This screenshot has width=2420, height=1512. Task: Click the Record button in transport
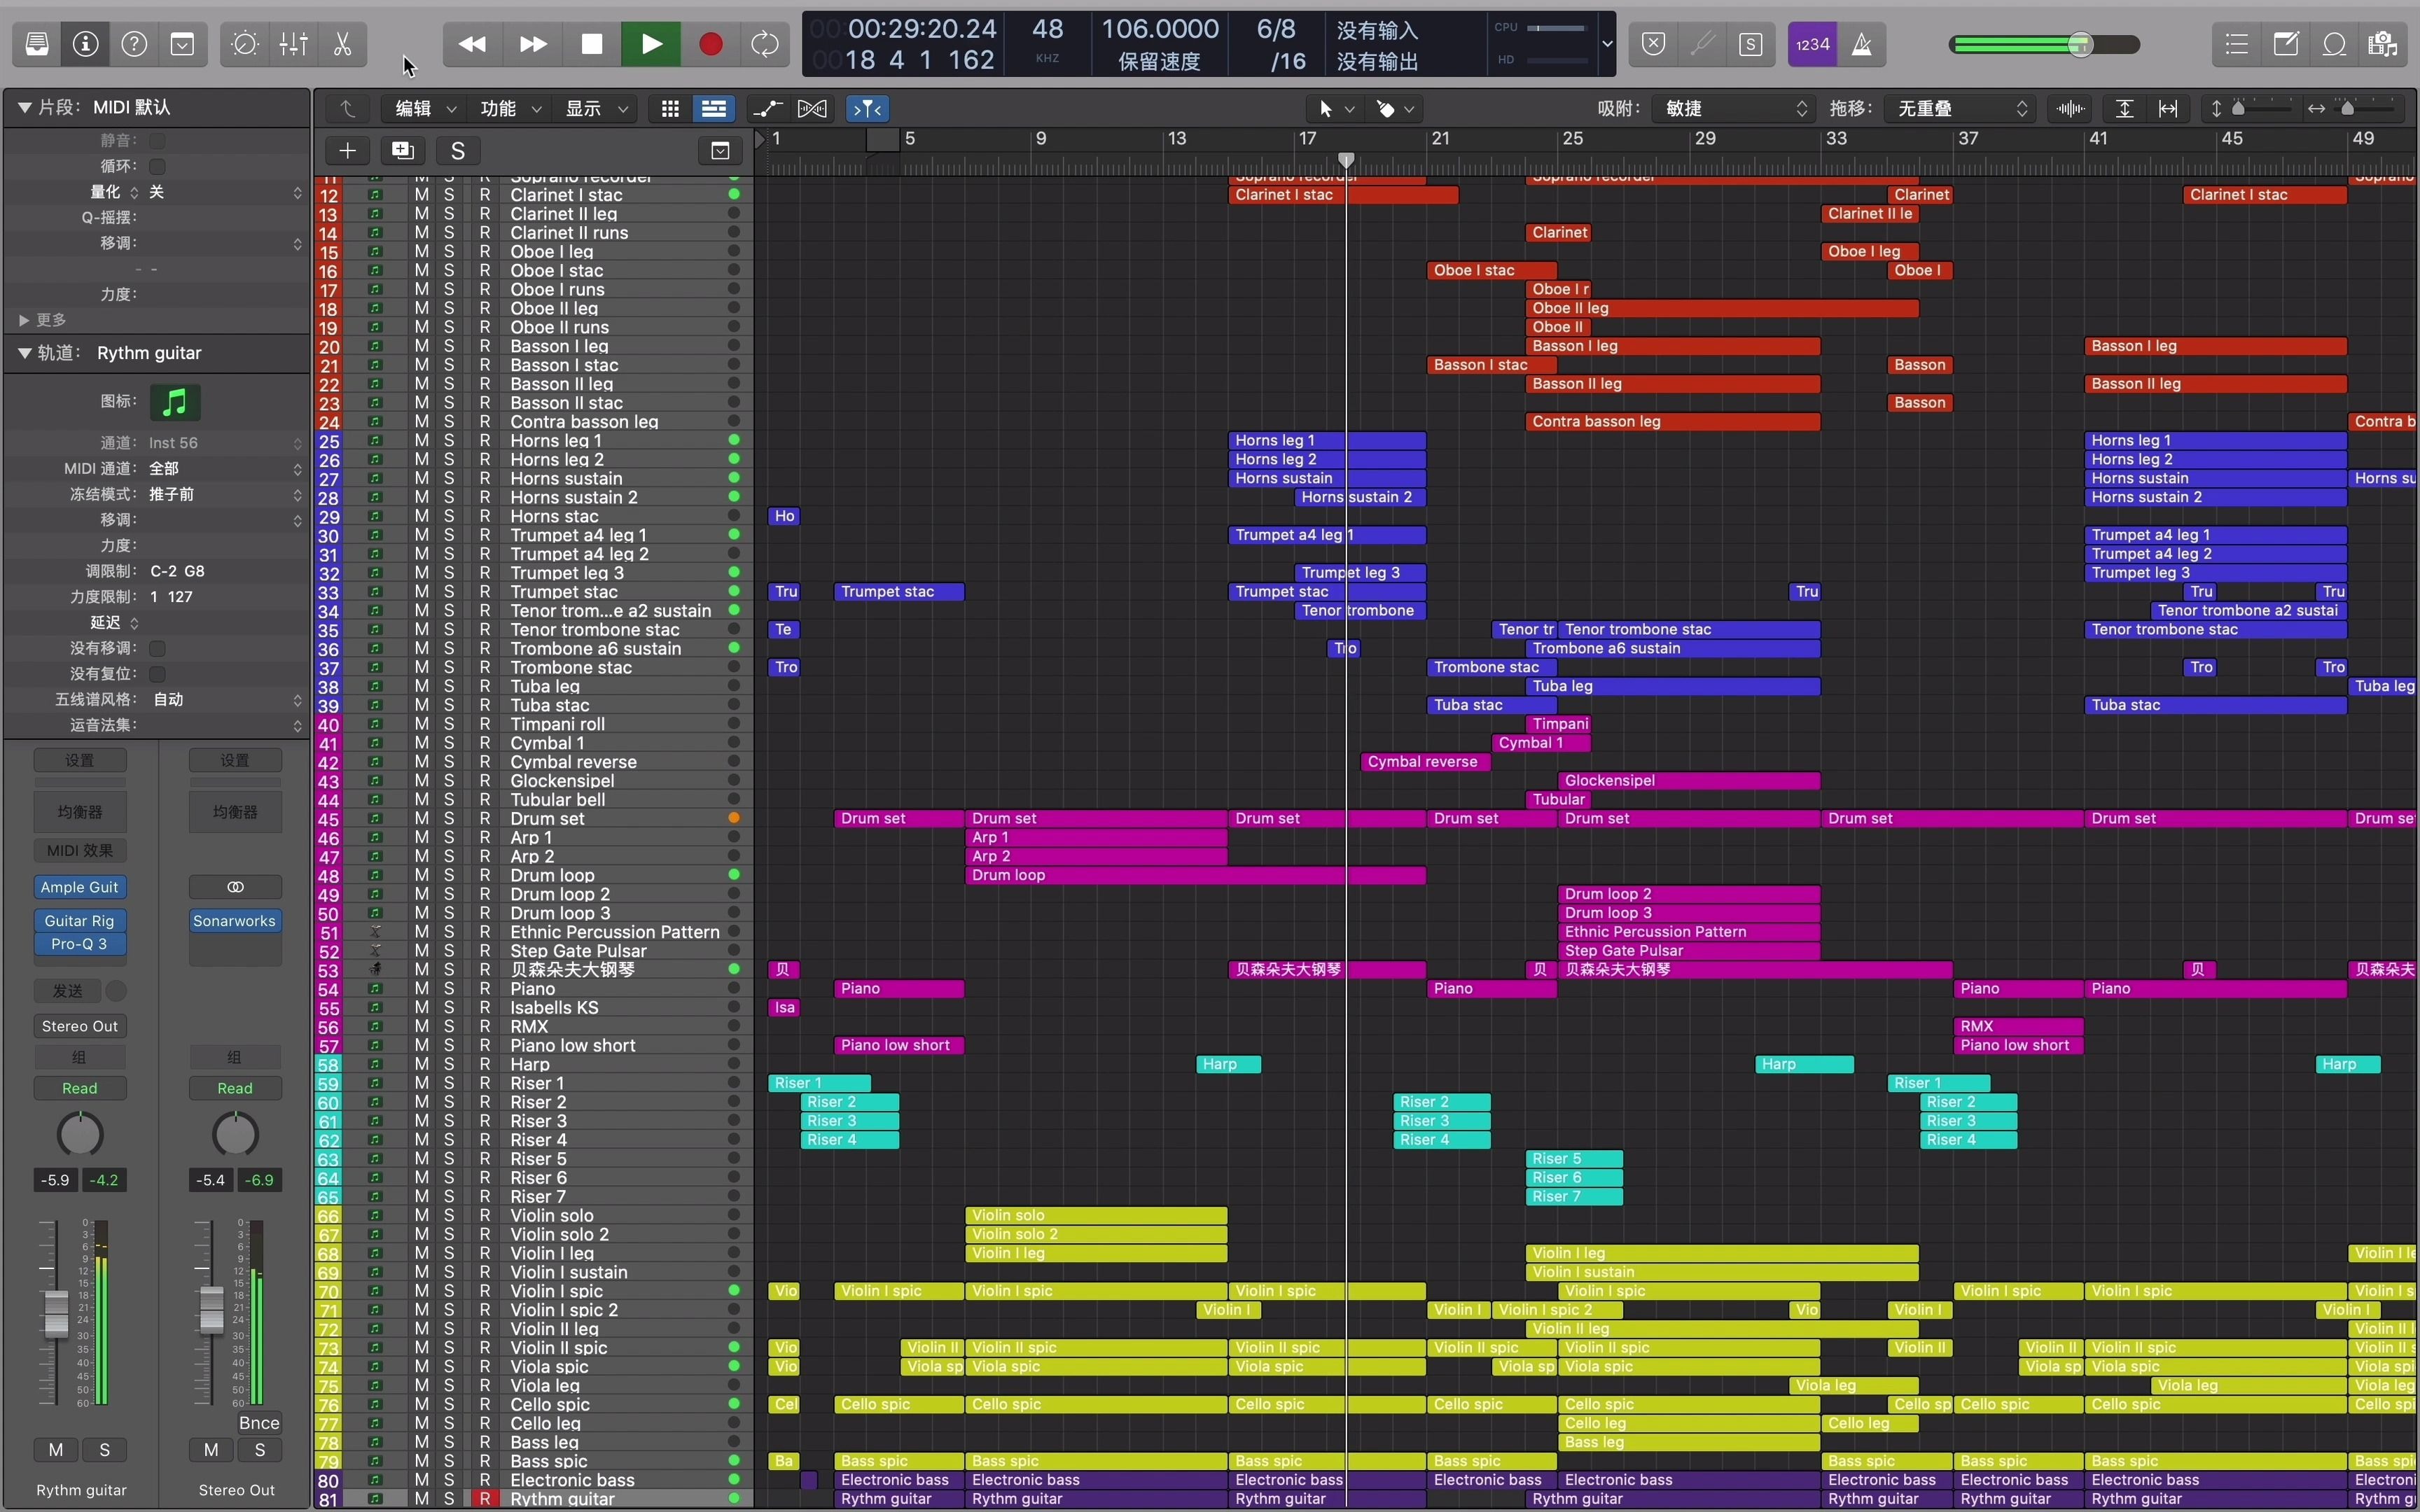[710, 44]
